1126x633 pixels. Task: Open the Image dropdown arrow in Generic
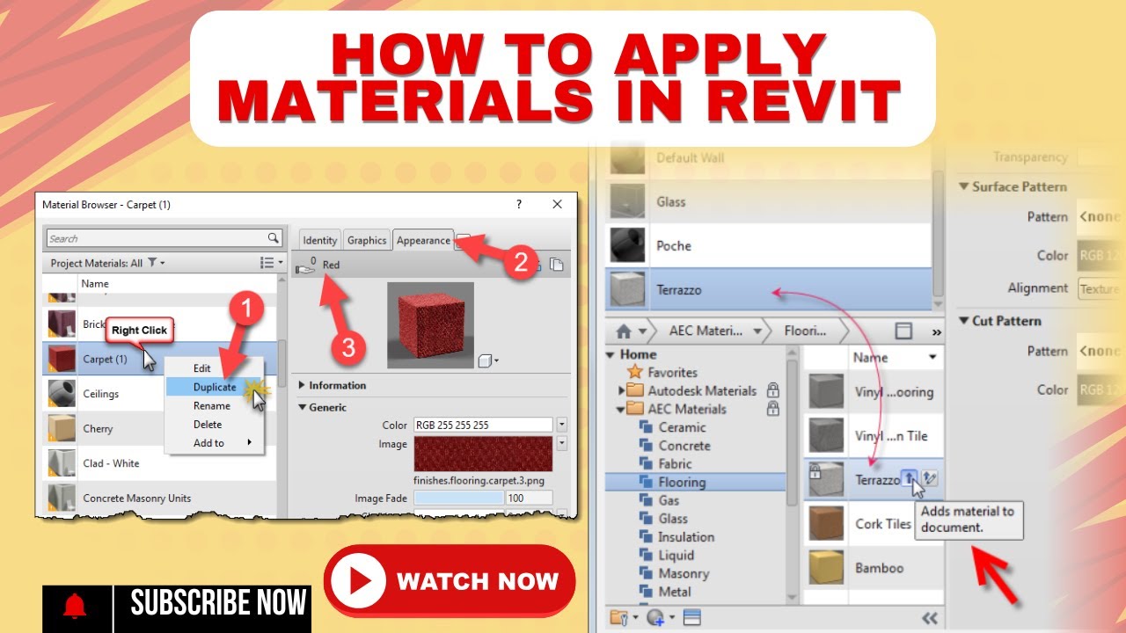point(562,443)
